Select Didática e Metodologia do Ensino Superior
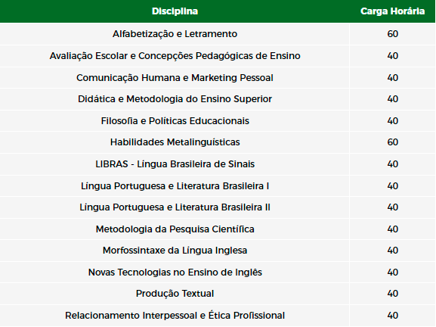This screenshot has width=436, height=327. [x=175, y=99]
